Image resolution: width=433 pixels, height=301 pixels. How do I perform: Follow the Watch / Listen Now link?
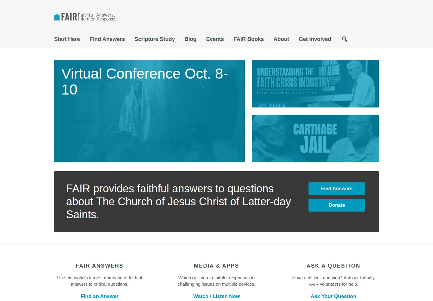tap(216, 296)
